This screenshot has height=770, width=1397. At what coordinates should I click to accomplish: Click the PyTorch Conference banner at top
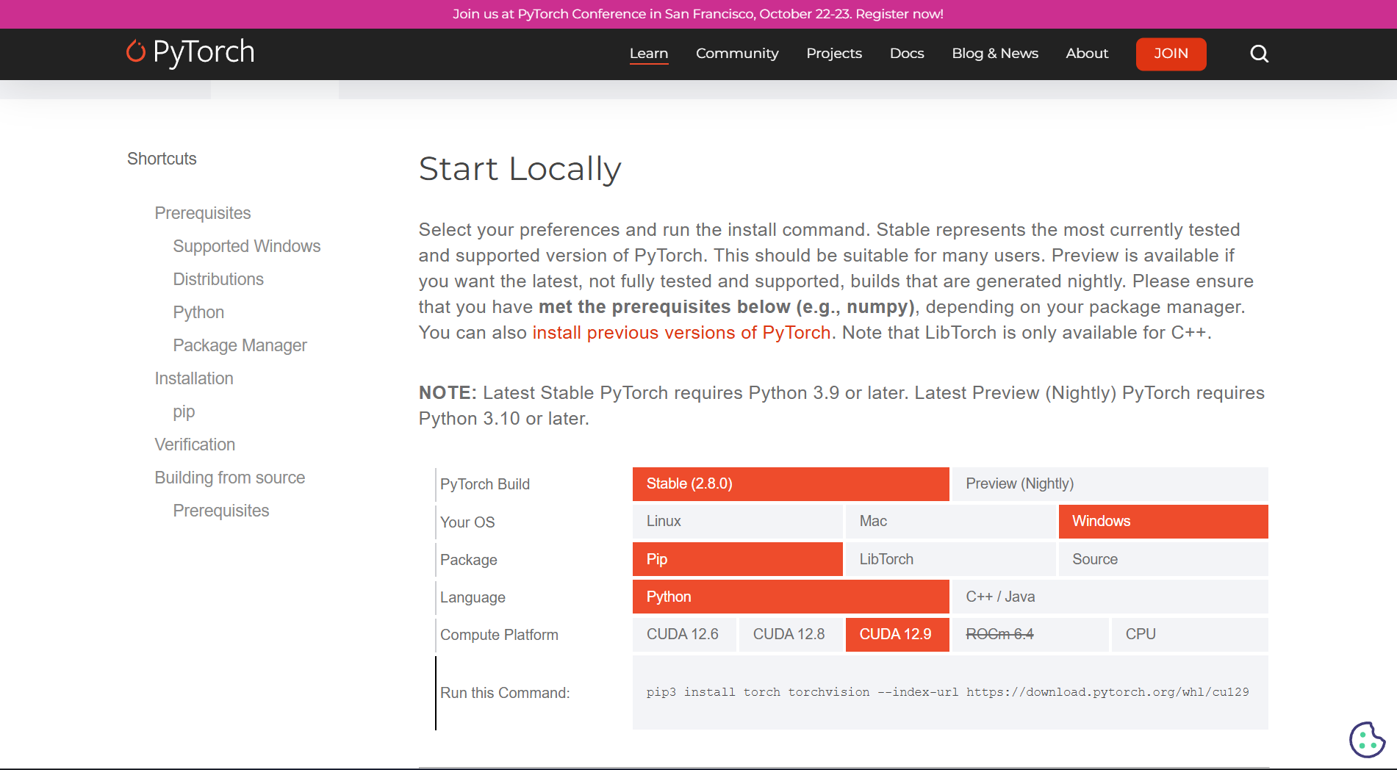pos(698,14)
